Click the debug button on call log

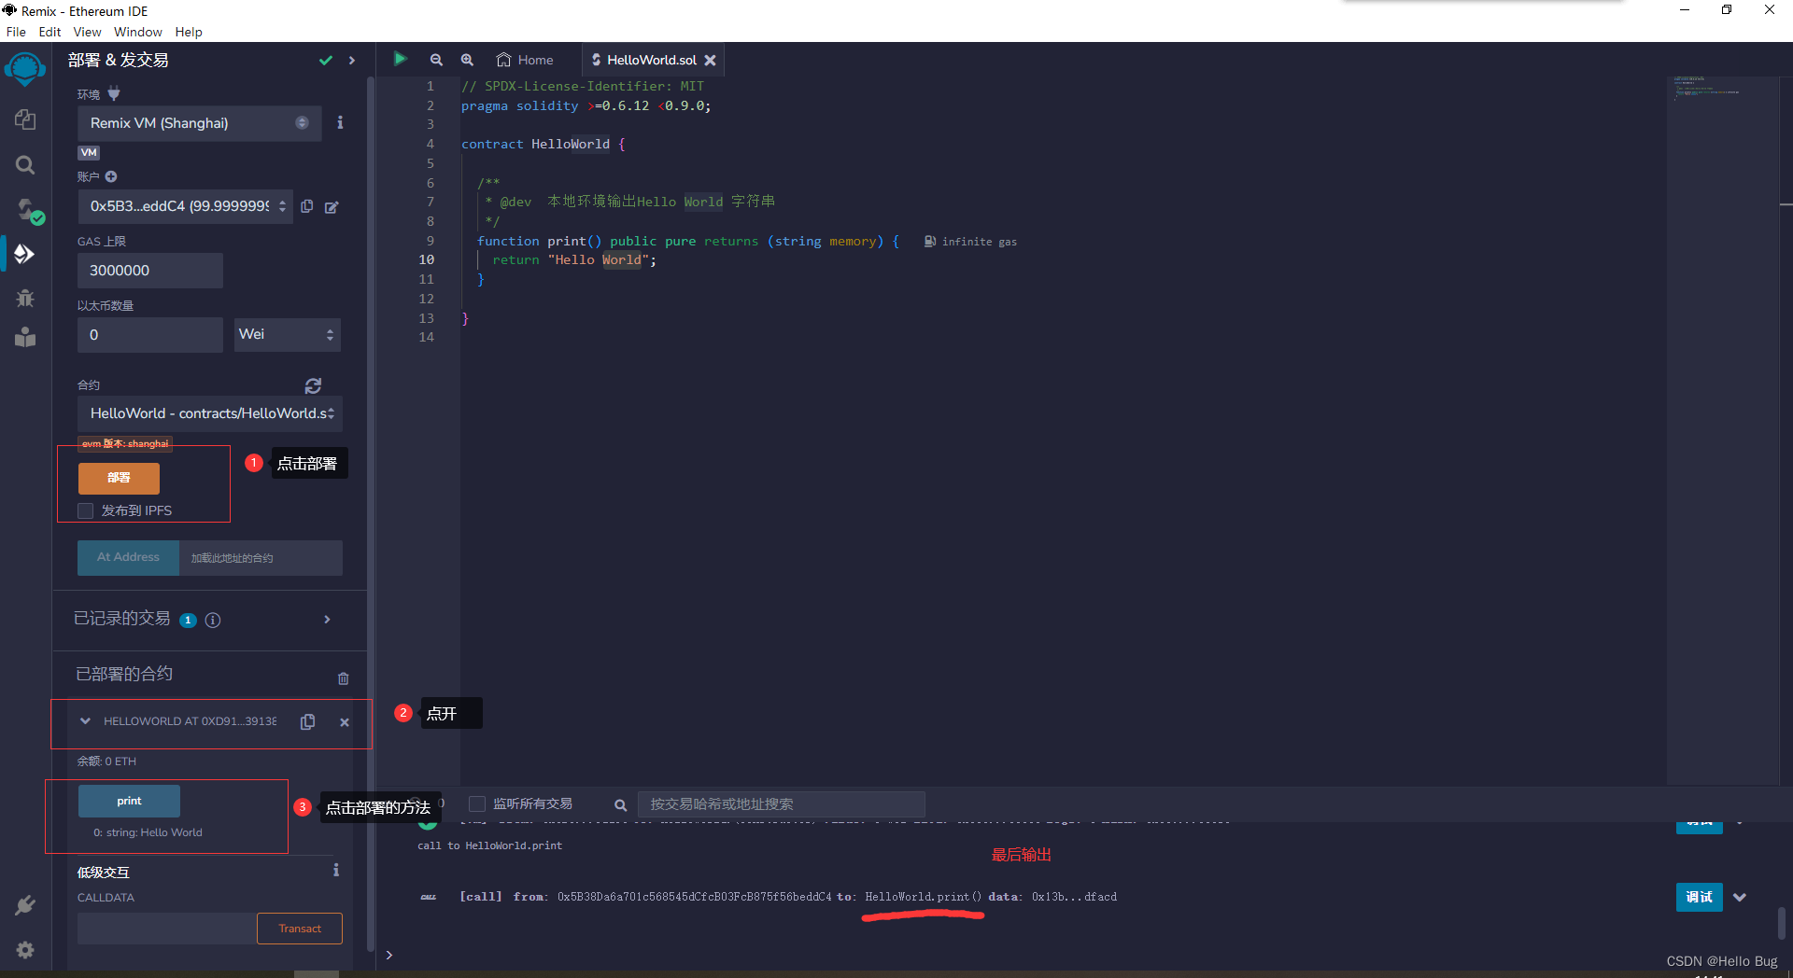pos(1700,897)
